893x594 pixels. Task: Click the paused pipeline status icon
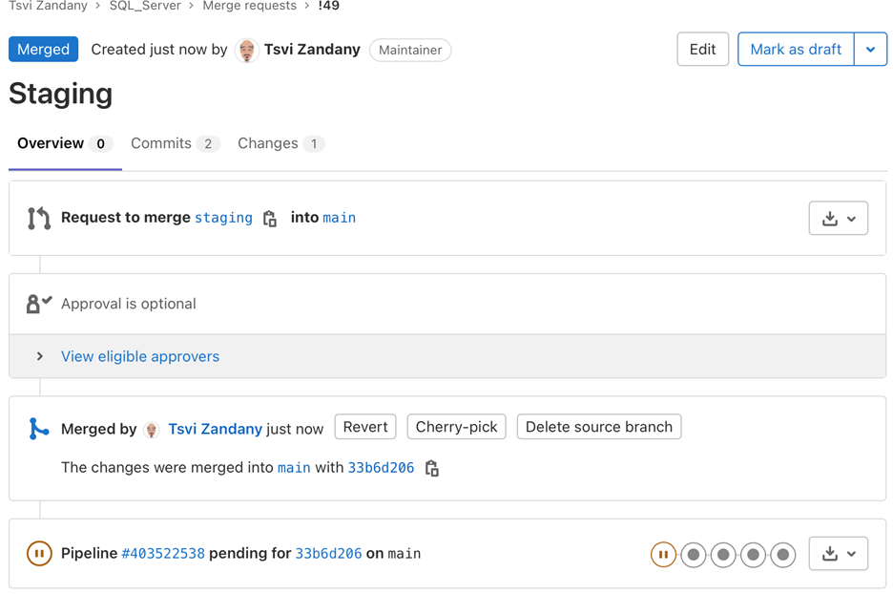click(x=39, y=553)
